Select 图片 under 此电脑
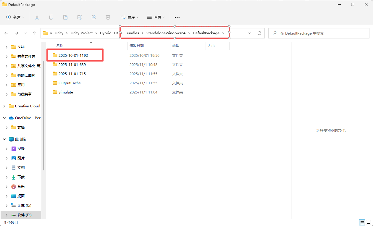This screenshot has height=226, width=373. click(21, 158)
